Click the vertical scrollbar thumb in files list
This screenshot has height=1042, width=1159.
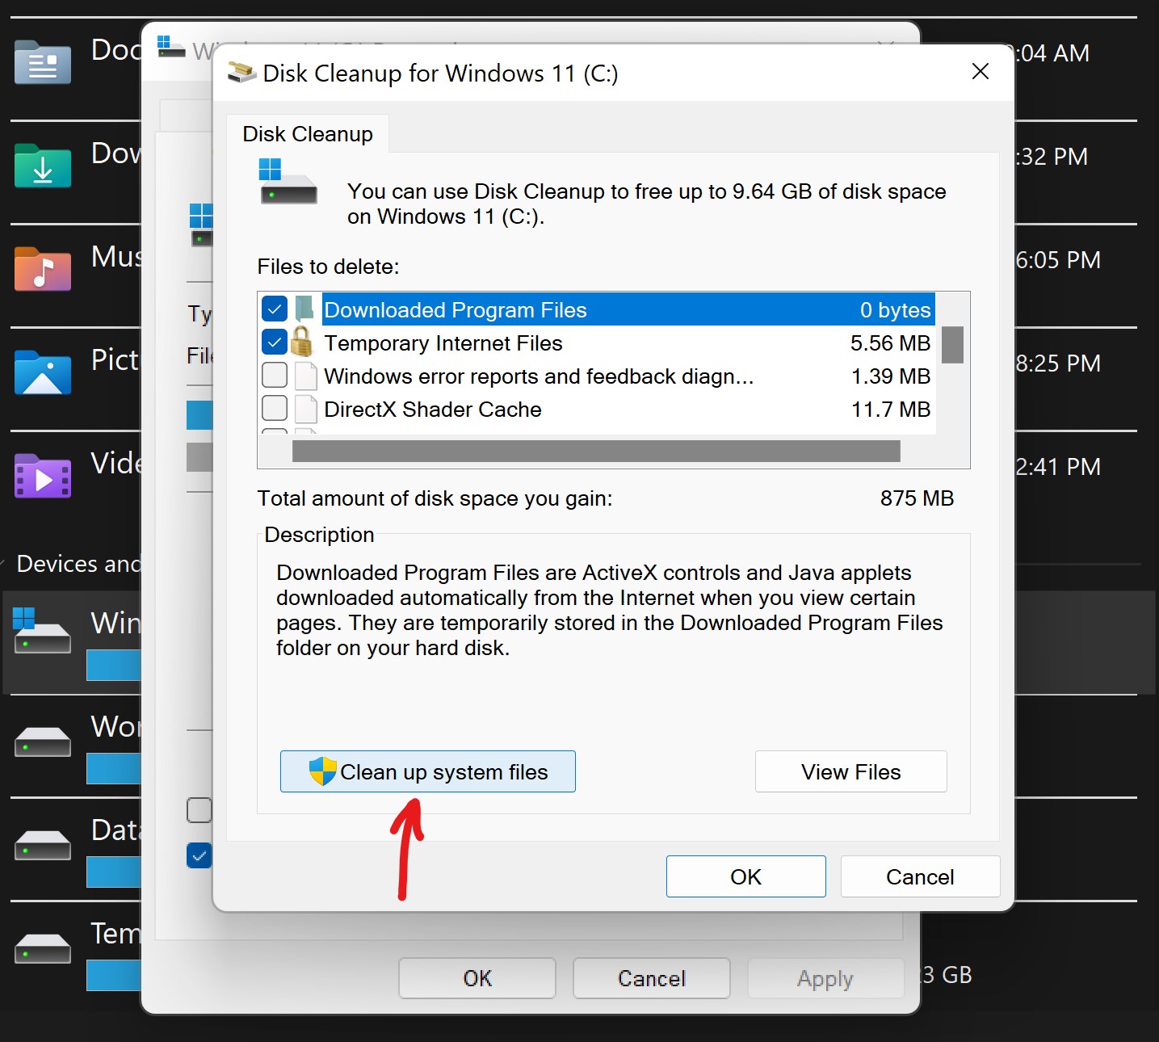point(953,345)
